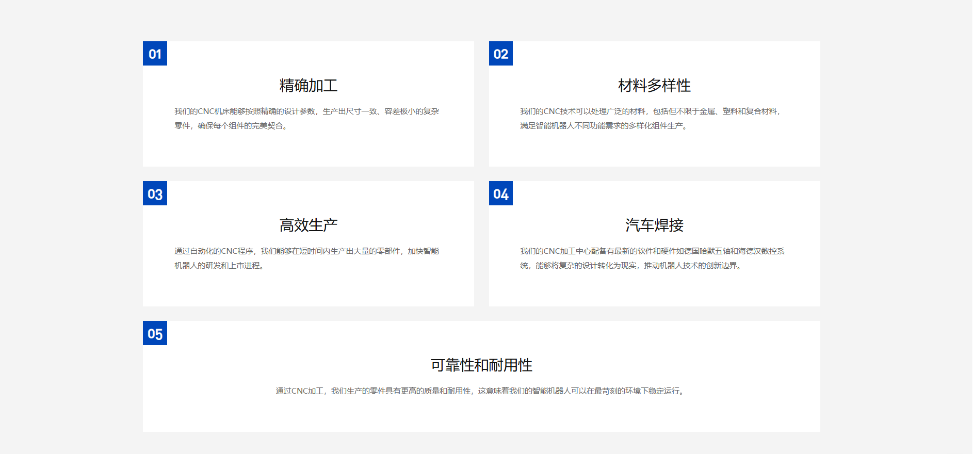The height and width of the screenshot is (454, 973).
Task: Open the 汽车焊接 card title
Action: (x=654, y=225)
